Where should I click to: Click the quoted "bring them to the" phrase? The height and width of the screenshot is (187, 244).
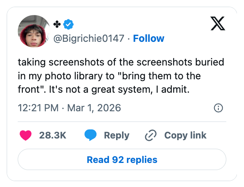click(x=167, y=76)
